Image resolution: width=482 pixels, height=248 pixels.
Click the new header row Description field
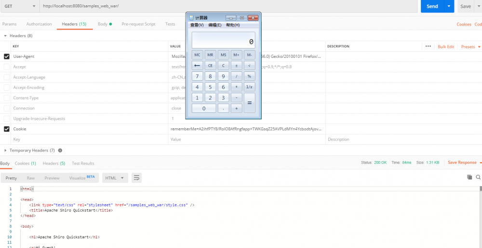403,139
